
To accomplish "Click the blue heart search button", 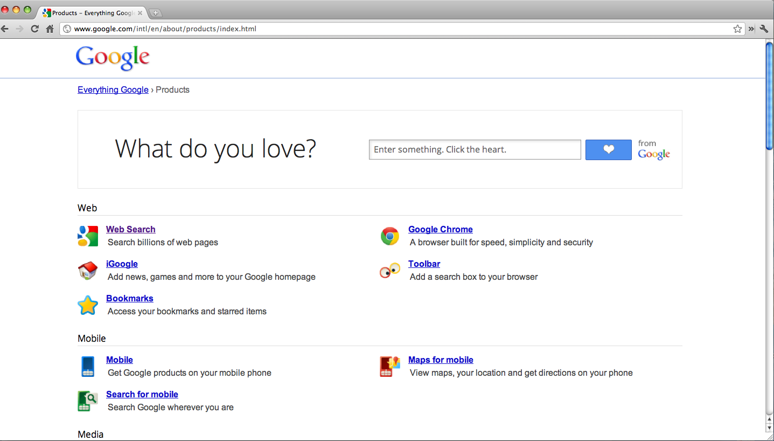I will point(609,150).
